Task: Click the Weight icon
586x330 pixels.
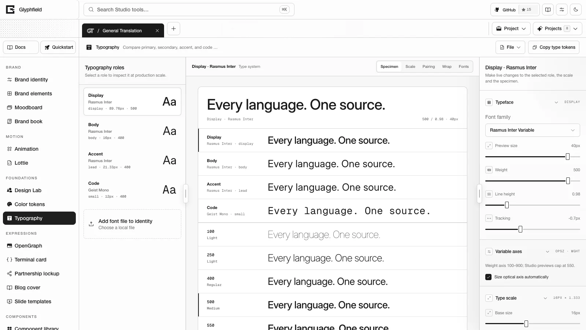Action: pyautogui.click(x=489, y=170)
